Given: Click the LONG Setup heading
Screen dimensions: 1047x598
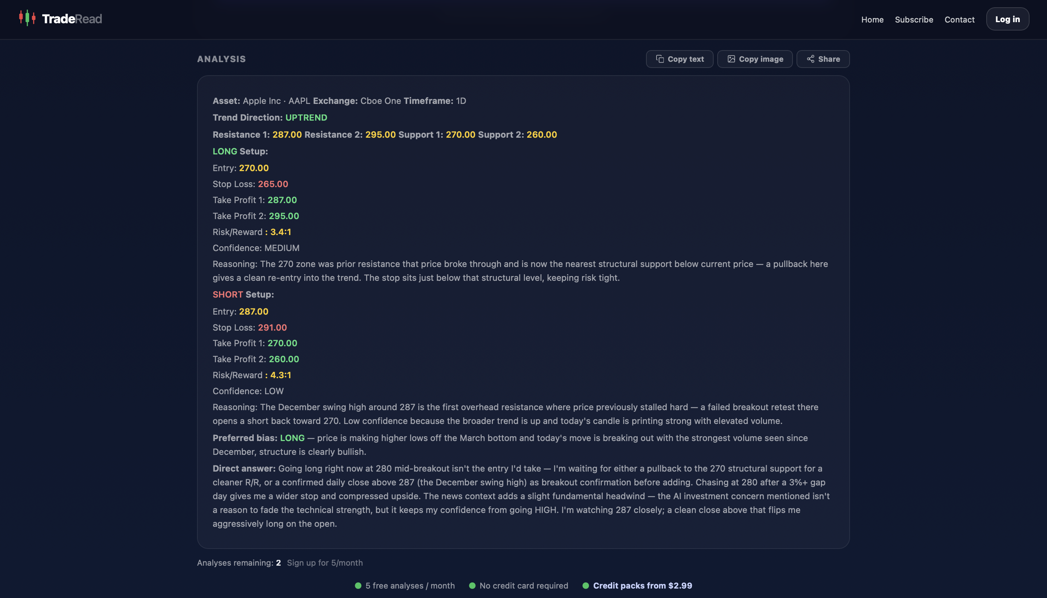Looking at the screenshot, I should 240,151.
